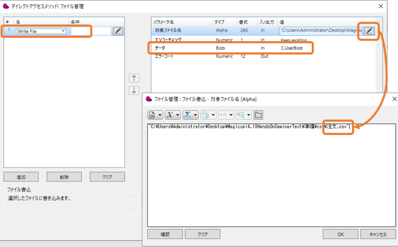The image size is (398, 247).
Task: Click the キャンセル button
Action: [x=378, y=234]
